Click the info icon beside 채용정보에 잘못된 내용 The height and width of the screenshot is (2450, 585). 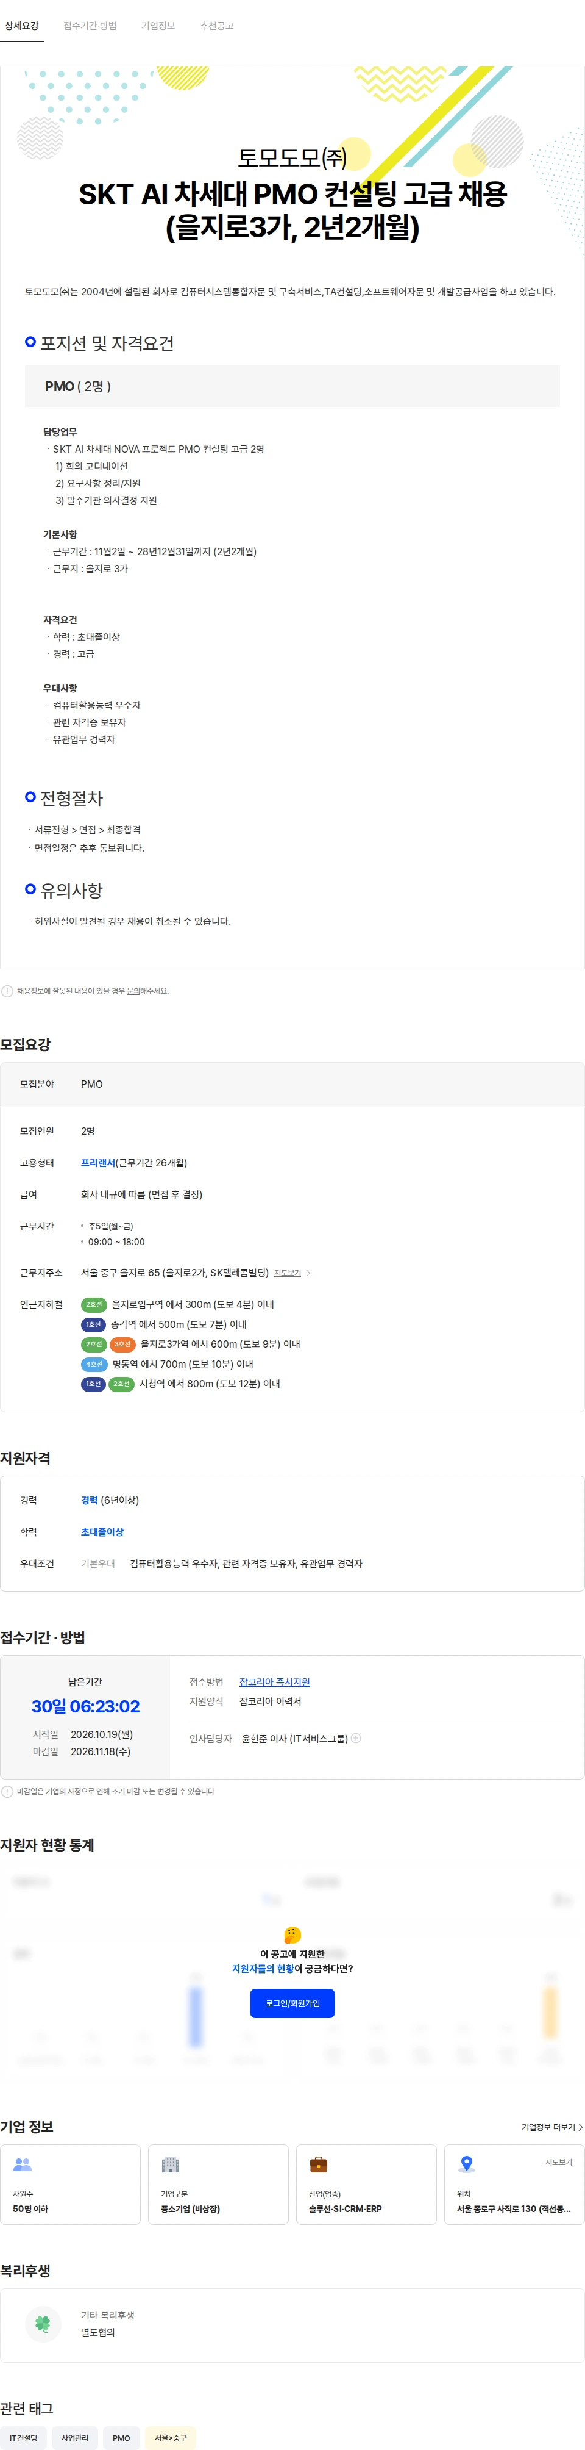coord(7,991)
